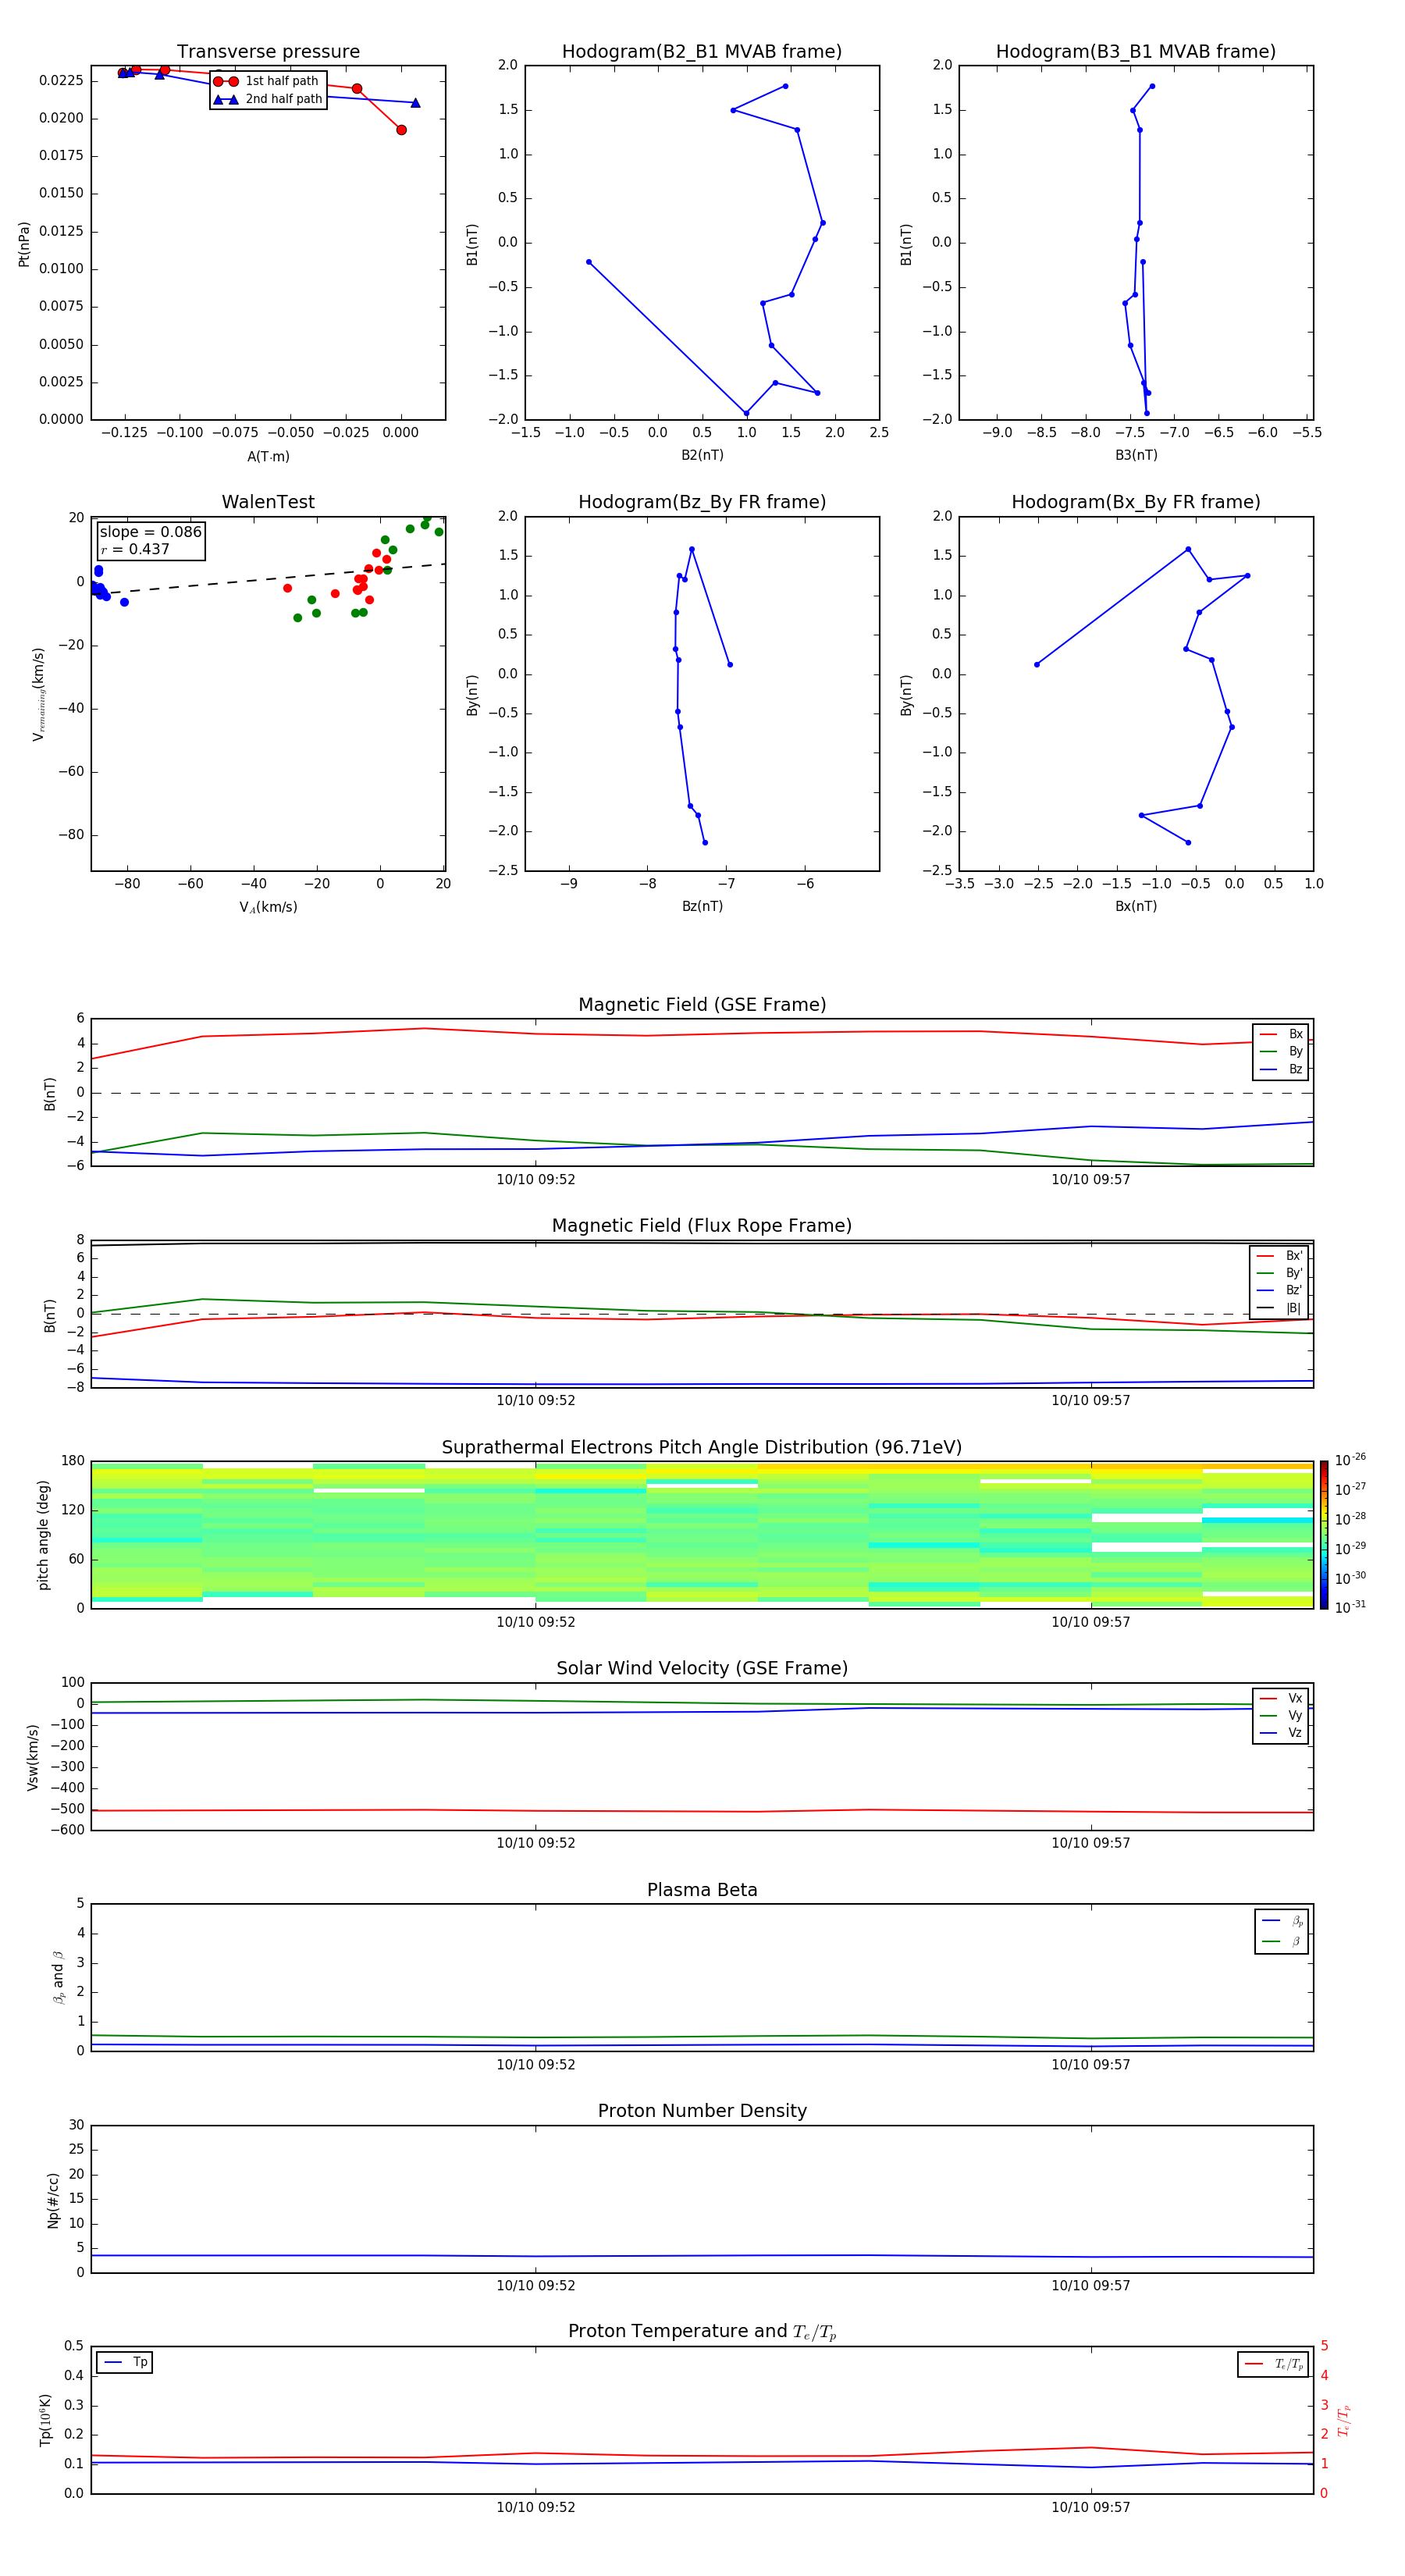Click the 'Hodogram(Bz_By FR frame)' title
The width and height of the screenshot is (1405, 2576).
coord(702,502)
